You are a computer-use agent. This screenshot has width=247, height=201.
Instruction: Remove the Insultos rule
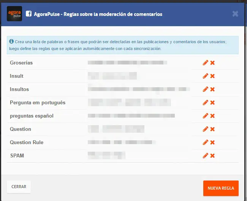point(212,90)
